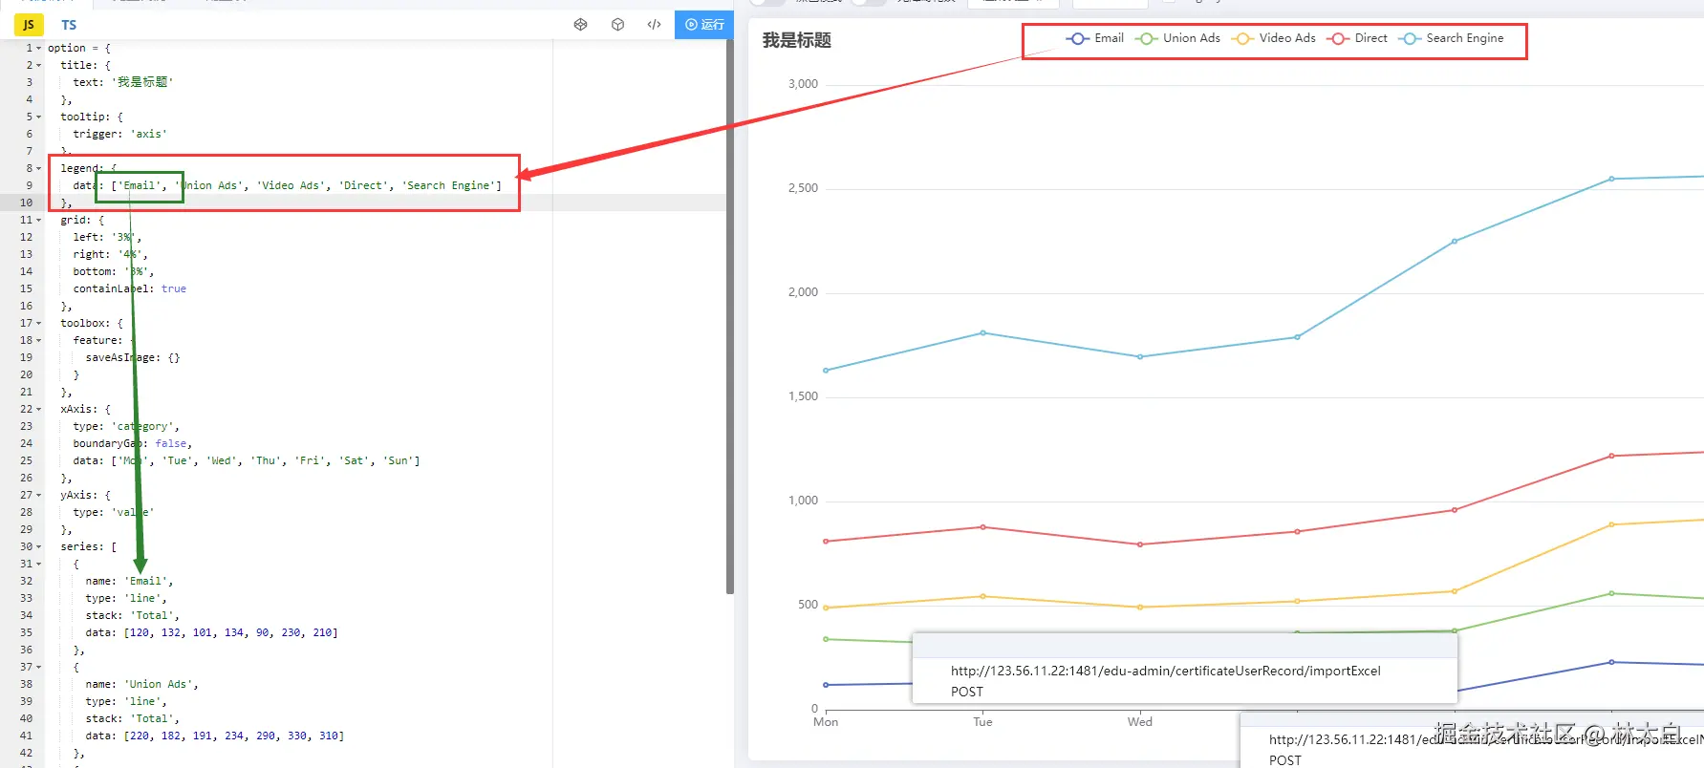The height and width of the screenshot is (768, 1704).
Task: Open the example in CodePen
Action: click(580, 25)
